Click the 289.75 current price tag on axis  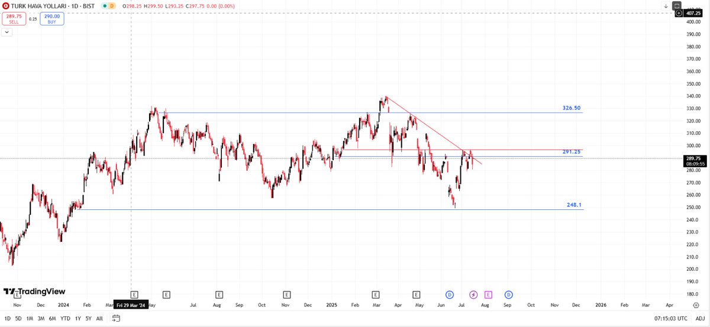694,161
